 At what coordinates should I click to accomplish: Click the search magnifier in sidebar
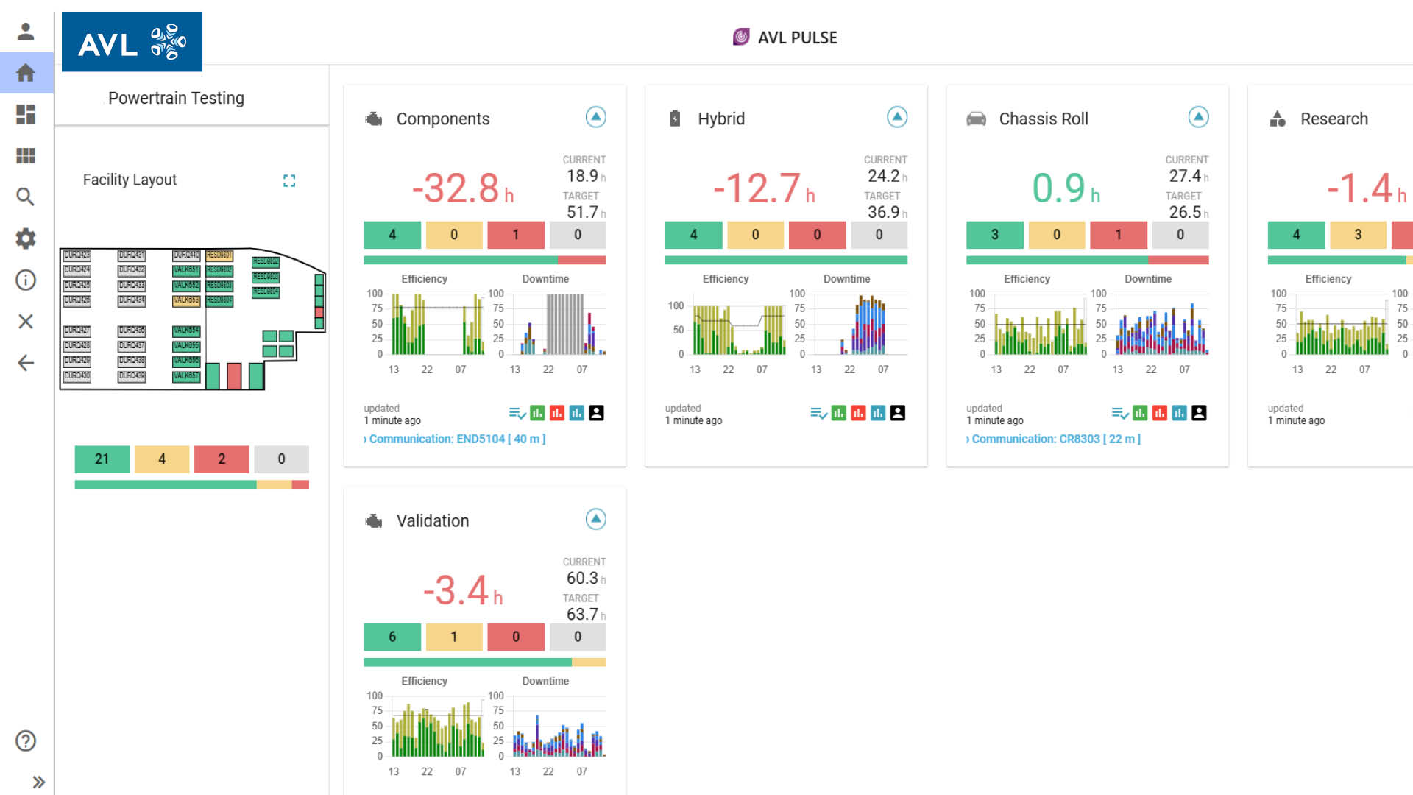pyautogui.click(x=26, y=197)
